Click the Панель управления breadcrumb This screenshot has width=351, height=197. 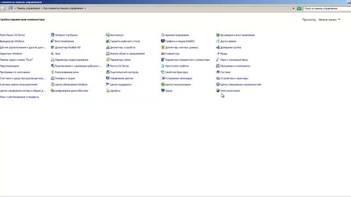[x=28, y=8]
